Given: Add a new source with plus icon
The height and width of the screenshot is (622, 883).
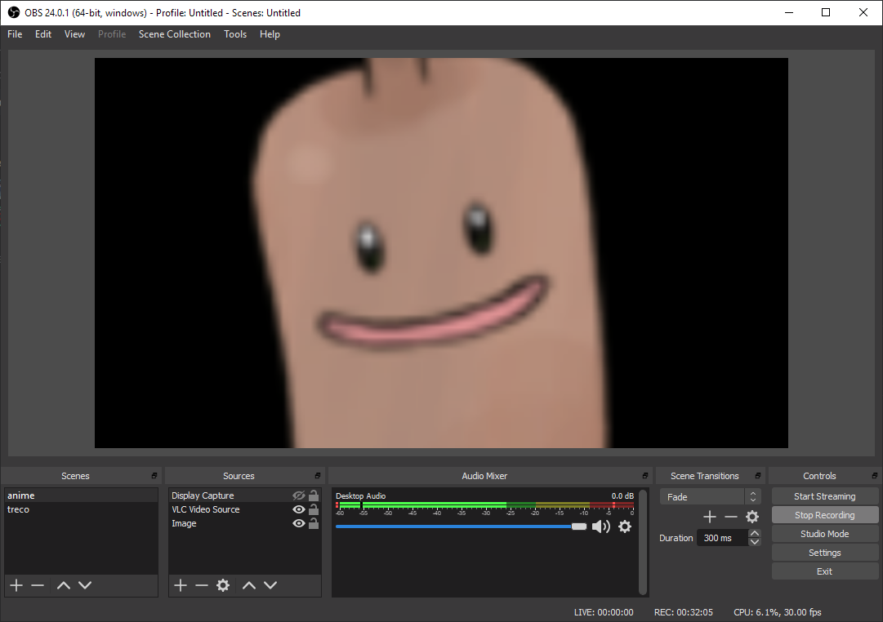Looking at the screenshot, I should (x=181, y=585).
